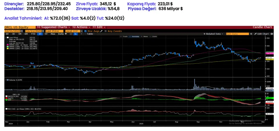Click the double-chevron collapse icon beside Add Data
The image size is (279, 131).
pos(251,34)
